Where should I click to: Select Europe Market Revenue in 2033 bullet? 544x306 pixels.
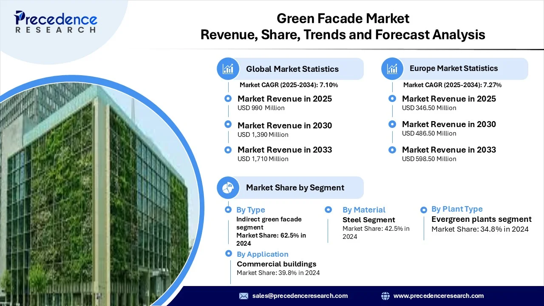tap(392, 150)
